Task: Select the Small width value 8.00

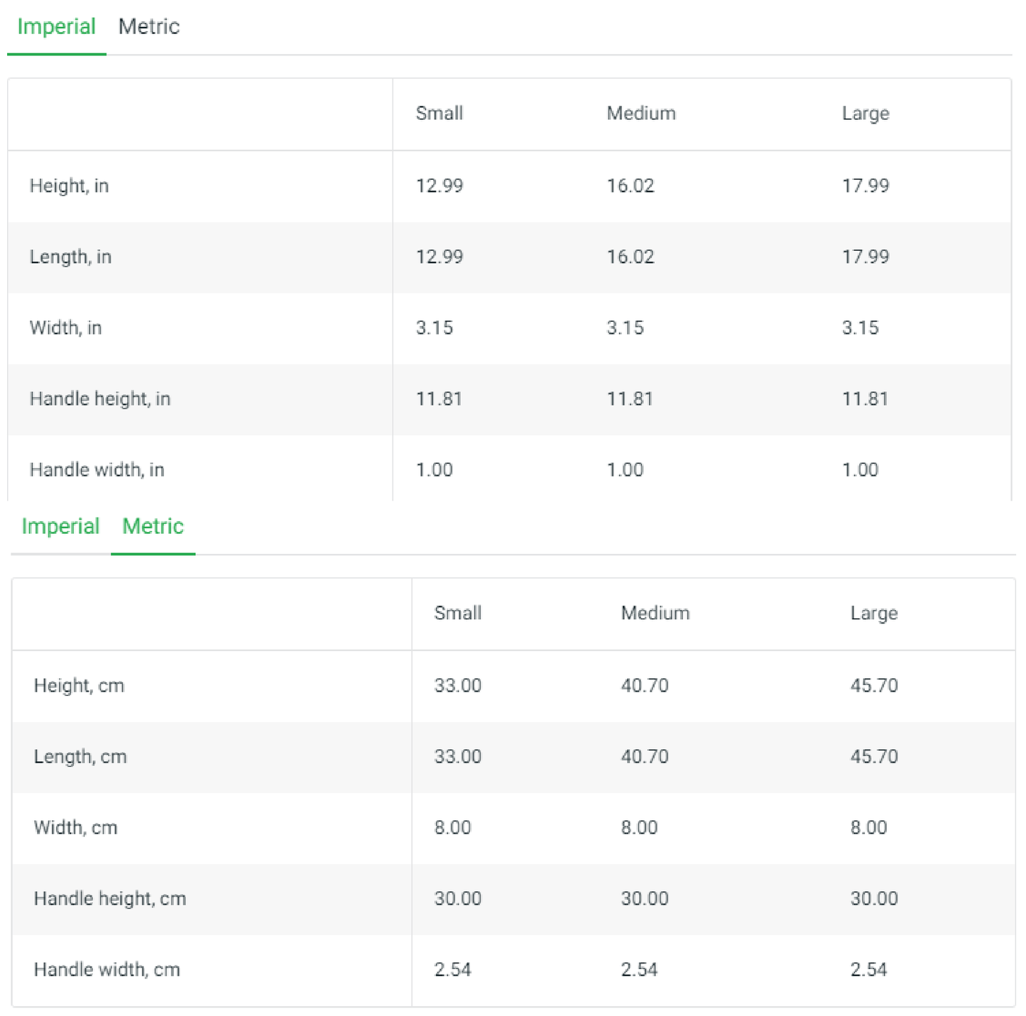Action: pyautogui.click(x=452, y=828)
